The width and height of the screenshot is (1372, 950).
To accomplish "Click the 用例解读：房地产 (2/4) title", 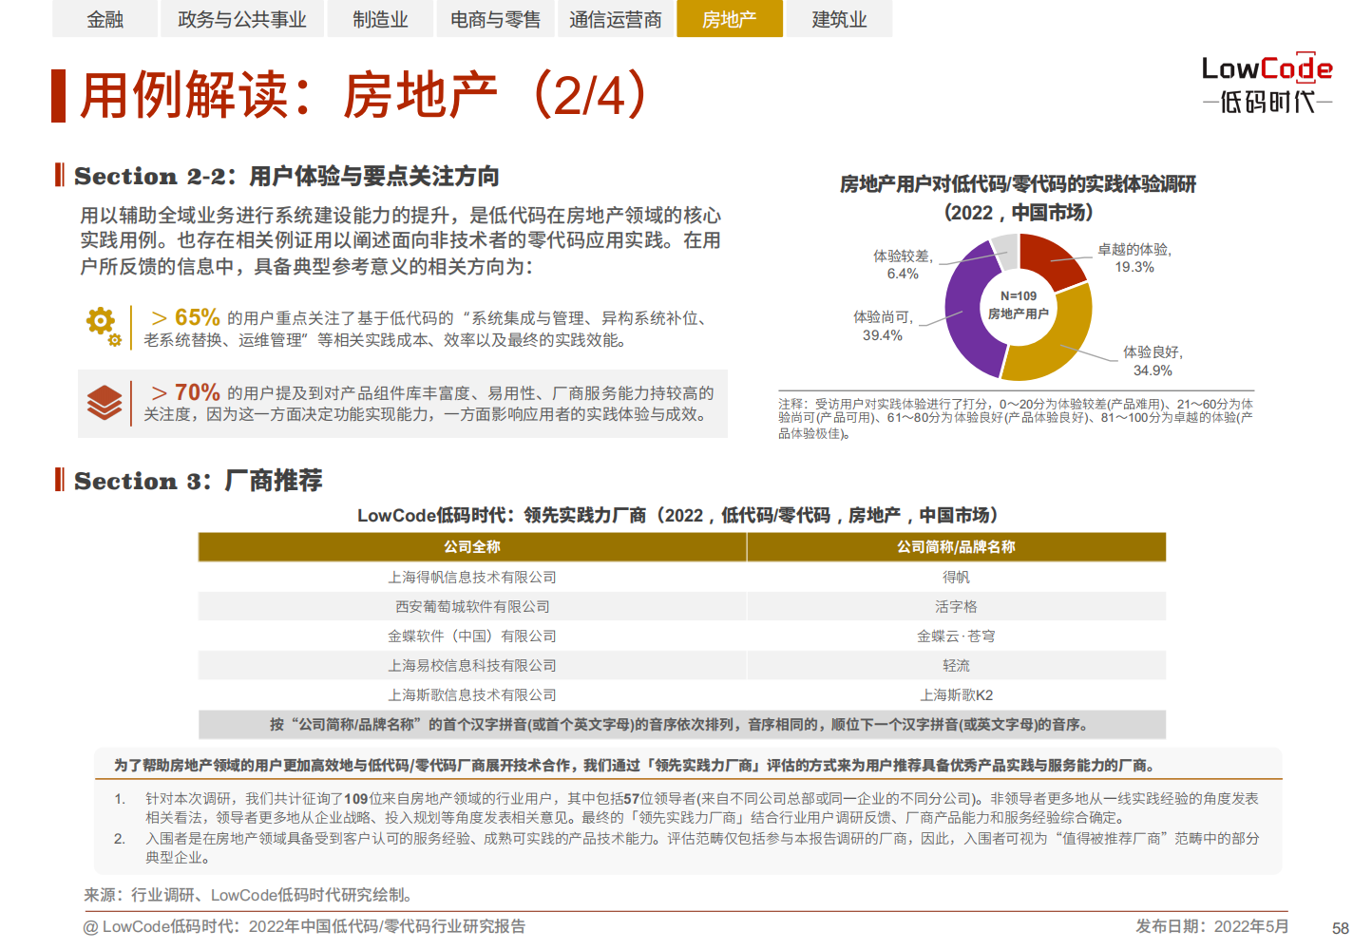I will 363,95.
